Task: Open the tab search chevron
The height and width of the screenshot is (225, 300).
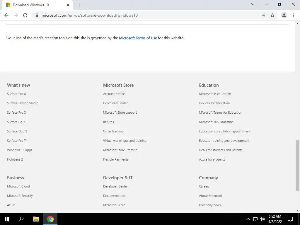Action: (x=253, y=4)
